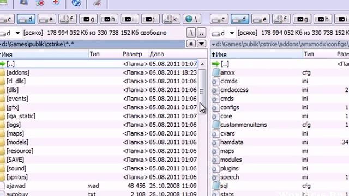Select drive e in left panel
The width and height of the screenshot is (349, 196).
tap(47, 19)
